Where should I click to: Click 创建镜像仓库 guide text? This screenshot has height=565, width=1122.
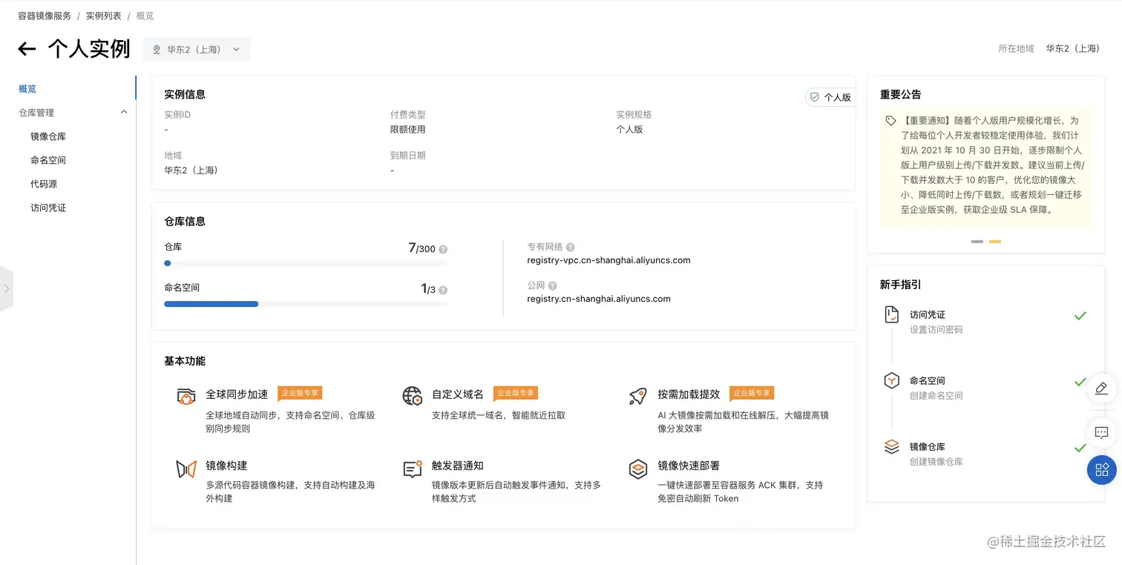(x=936, y=462)
